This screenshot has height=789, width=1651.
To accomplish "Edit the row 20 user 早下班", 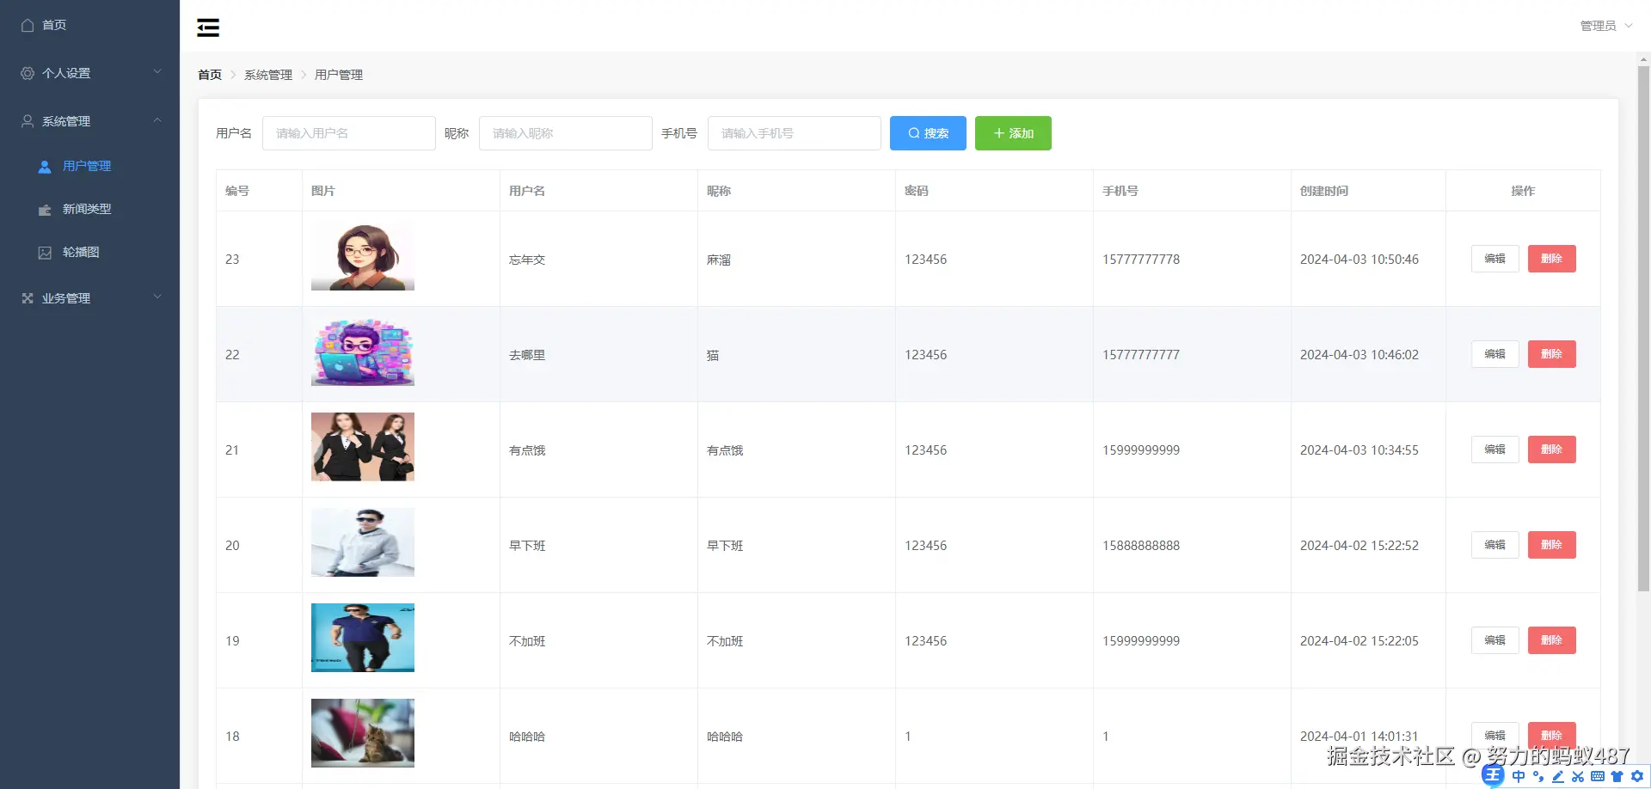I will [1495, 545].
